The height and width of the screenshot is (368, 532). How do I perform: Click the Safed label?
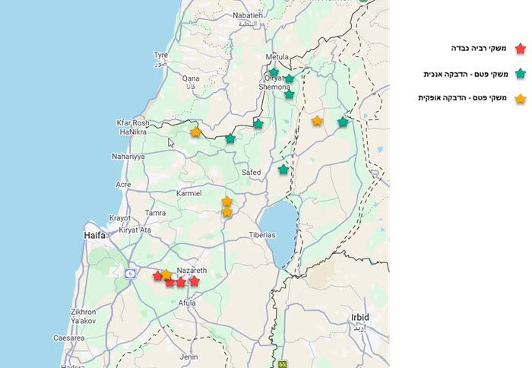(252, 173)
